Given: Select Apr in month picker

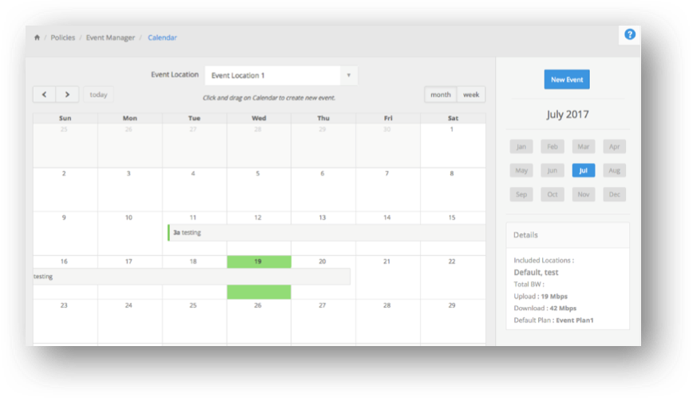Looking at the screenshot, I should tap(614, 147).
